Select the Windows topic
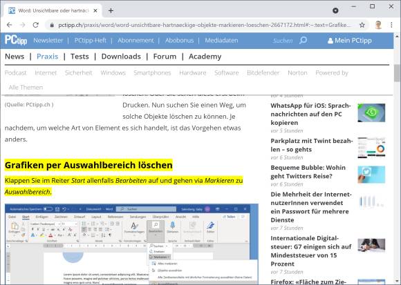Screen dimensions: 401x285 pos(113,73)
